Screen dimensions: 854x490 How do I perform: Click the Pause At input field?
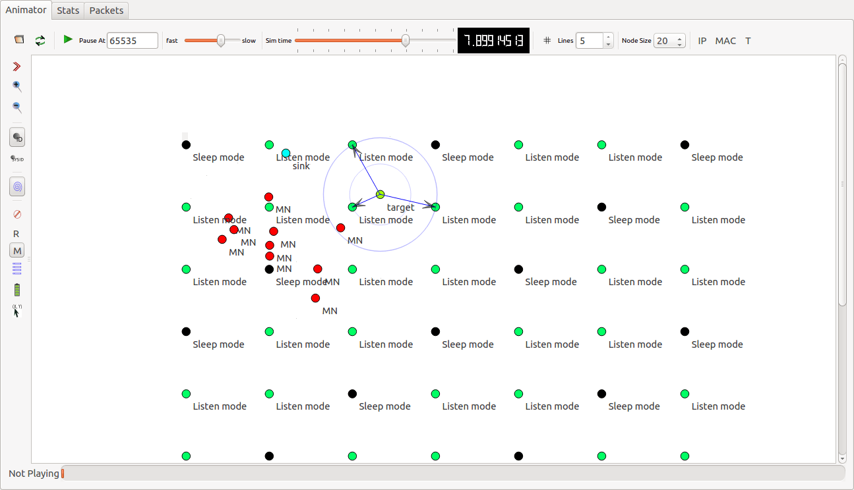coord(133,40)
